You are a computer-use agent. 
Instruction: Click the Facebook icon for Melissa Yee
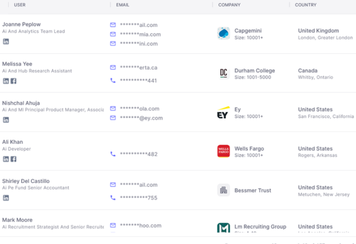(x=13, y=81)
